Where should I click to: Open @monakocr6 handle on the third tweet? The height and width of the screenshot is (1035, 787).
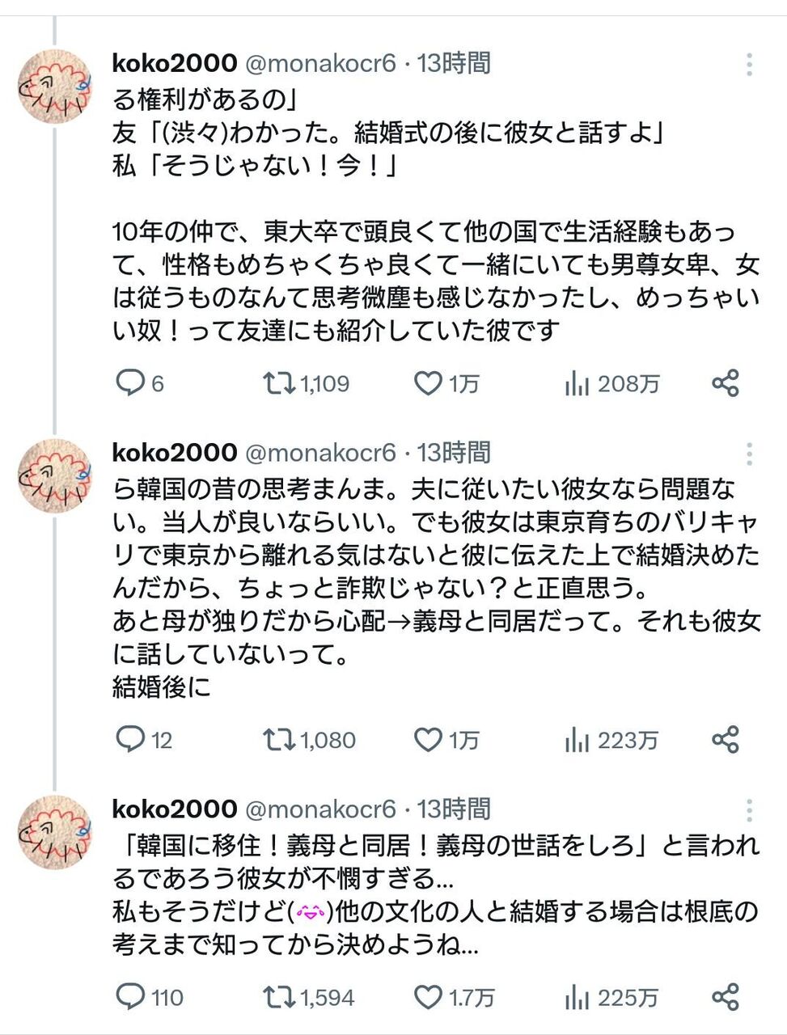point(320,809)
